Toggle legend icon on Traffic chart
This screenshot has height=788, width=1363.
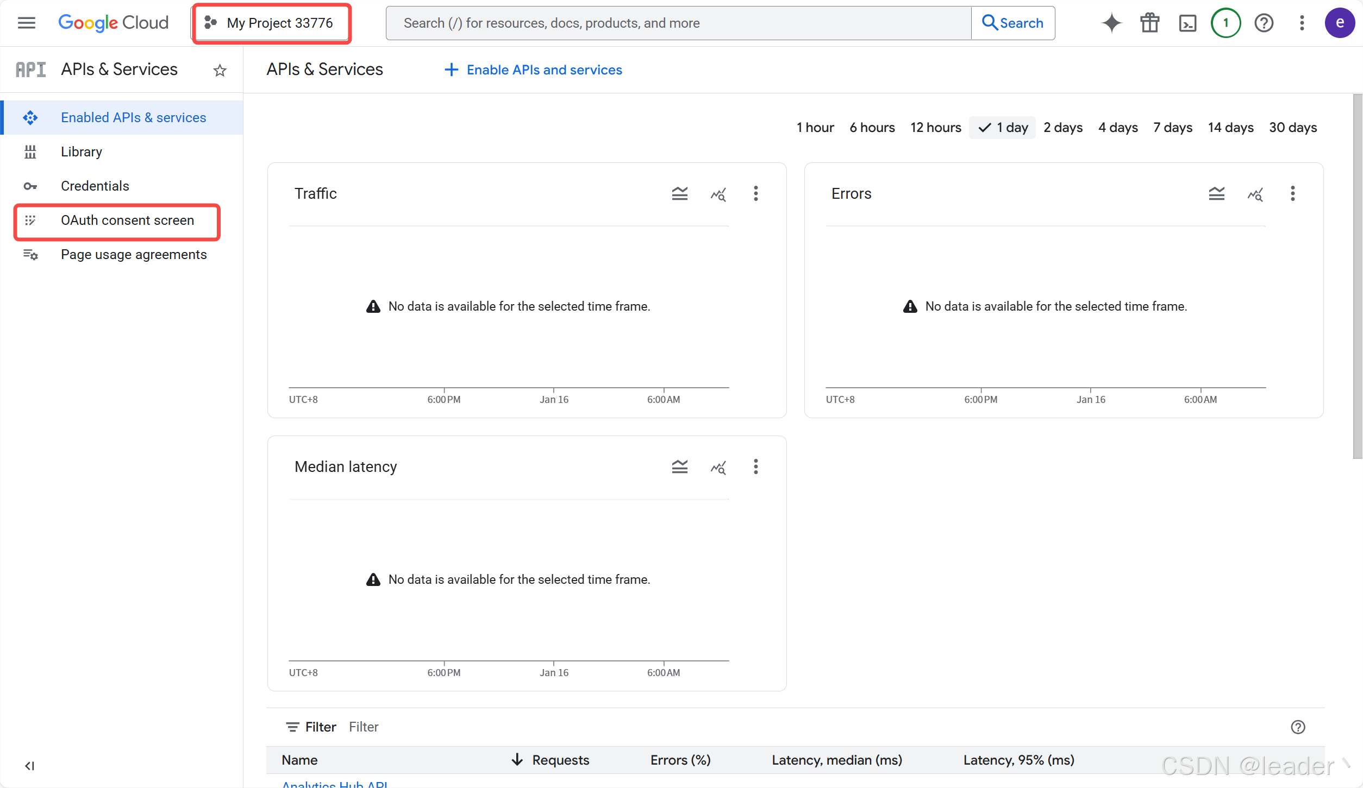coord(679,194)
